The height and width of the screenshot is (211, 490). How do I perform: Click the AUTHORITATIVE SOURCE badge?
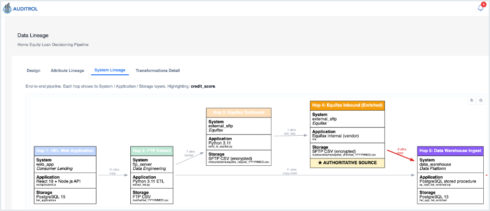[x=347, y=163]
